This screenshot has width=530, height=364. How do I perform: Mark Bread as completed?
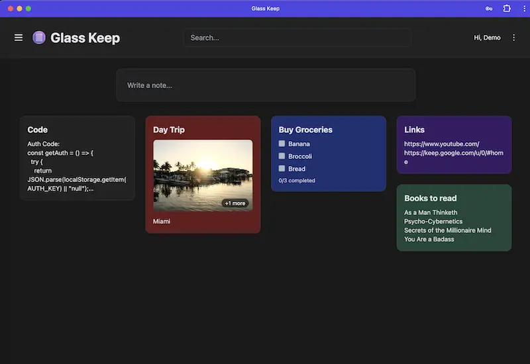pos(282,169)
